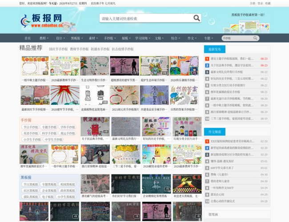Expand the 手抄报 navigation dropdown
The height and width of the screenshot is (222, 289).
[x=110, y=38]
